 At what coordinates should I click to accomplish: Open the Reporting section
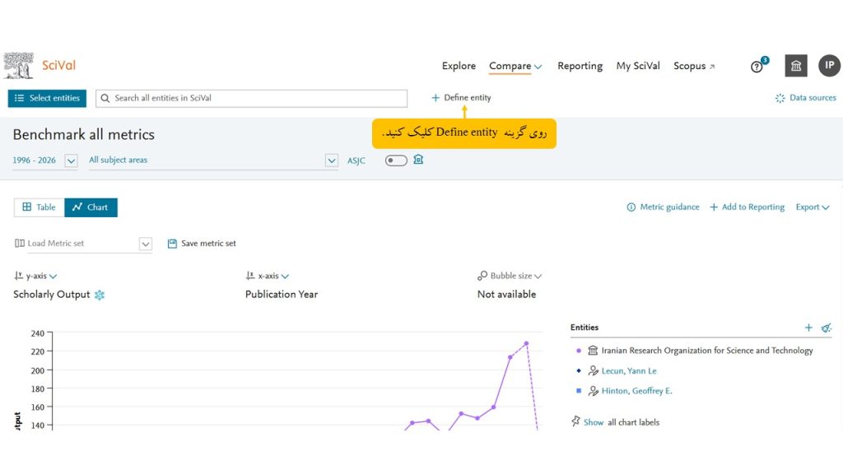pos(580,66)
